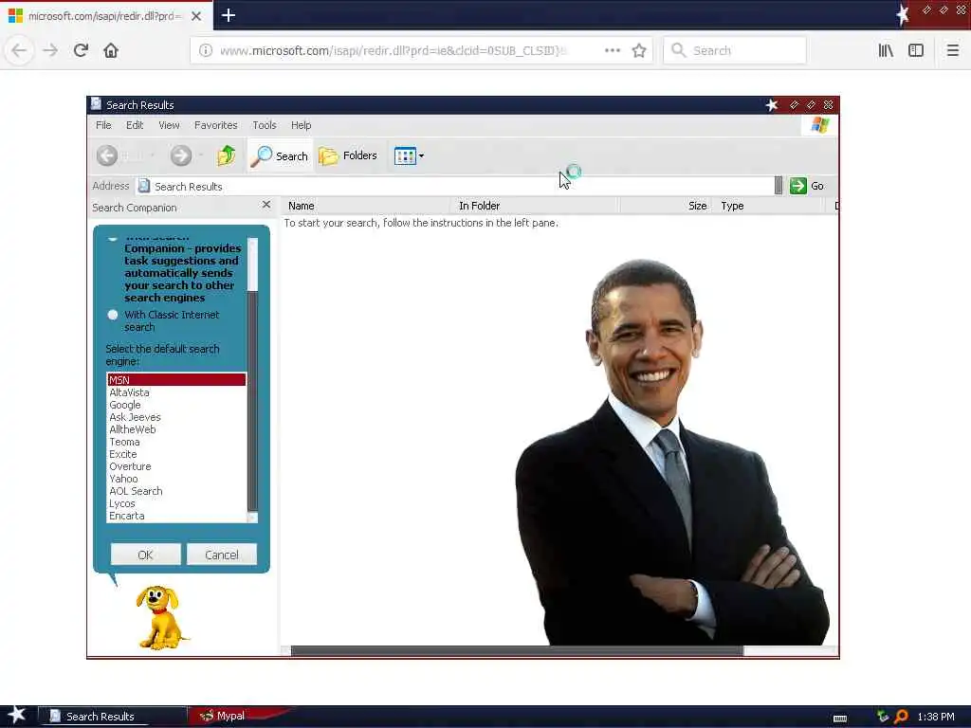Open the Help menu

(301, 125)
